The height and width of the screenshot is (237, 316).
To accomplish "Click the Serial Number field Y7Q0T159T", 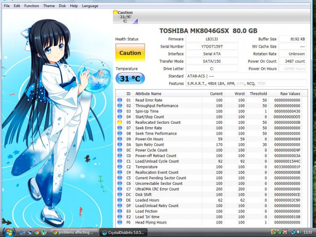I will [212, 46].
